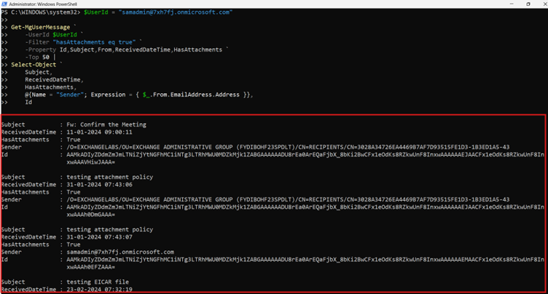
Task: Click 'HasAttachments,' in Select-Object list
Action: click(x=51, y=87)
